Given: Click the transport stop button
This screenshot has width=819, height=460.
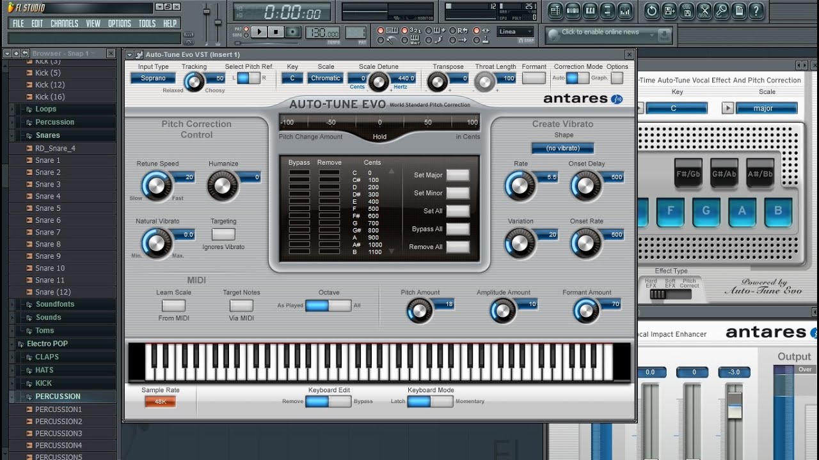Looking at the screenshot, I should [276, 31].
